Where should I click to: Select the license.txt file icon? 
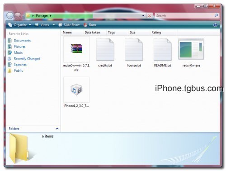[x=134, y=50]
